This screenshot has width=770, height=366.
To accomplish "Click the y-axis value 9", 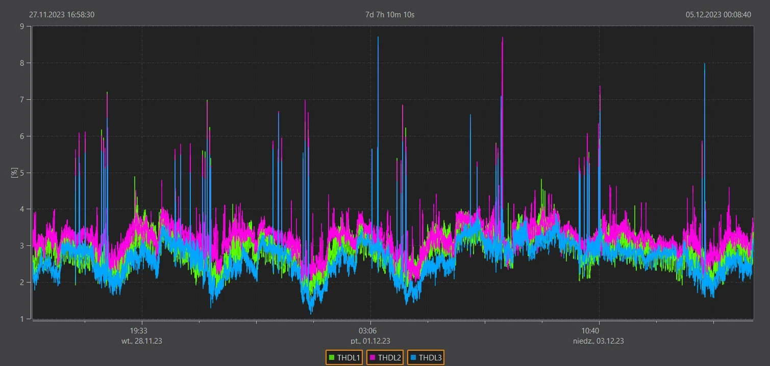I will coord(22,26).
